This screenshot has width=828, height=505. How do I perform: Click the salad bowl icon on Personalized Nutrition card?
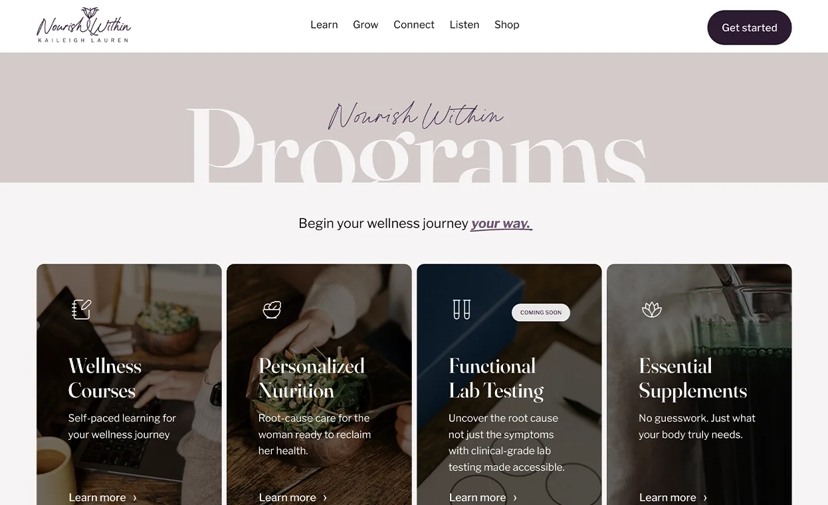272,309
